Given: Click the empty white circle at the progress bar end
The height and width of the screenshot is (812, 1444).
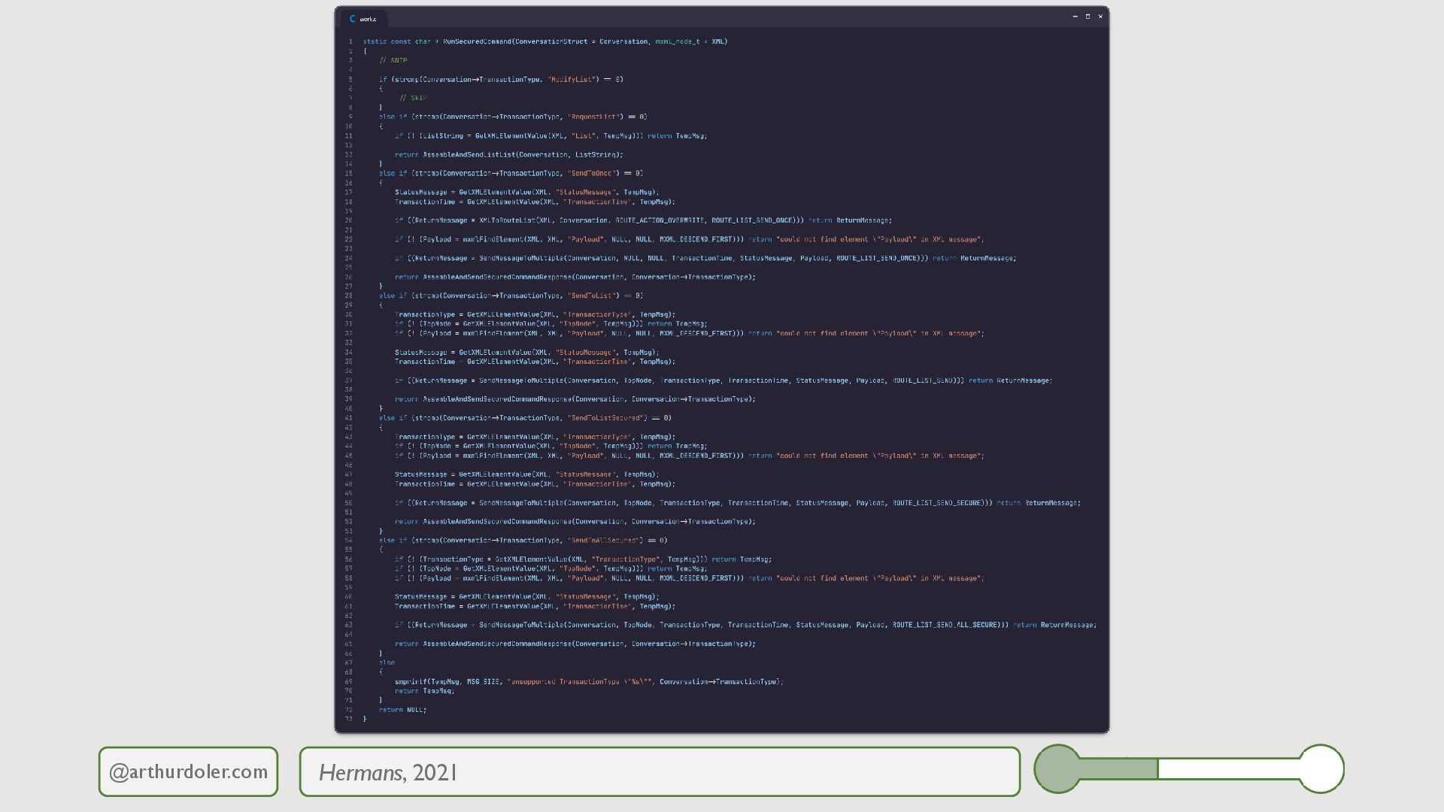Looking at the screenshot, I should (1321, 768).
